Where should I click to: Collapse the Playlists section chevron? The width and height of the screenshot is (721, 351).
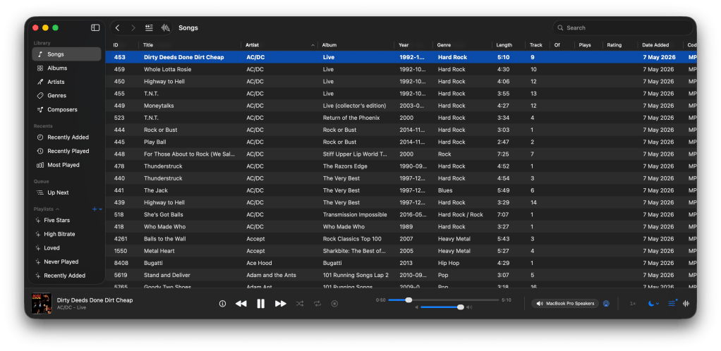pyautogui.click(x=57, y=209)
